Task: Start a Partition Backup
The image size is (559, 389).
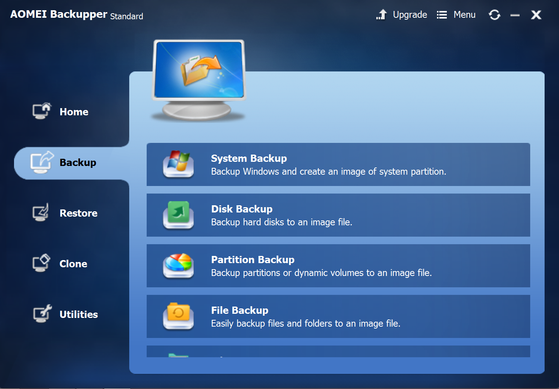Action: 338,266
